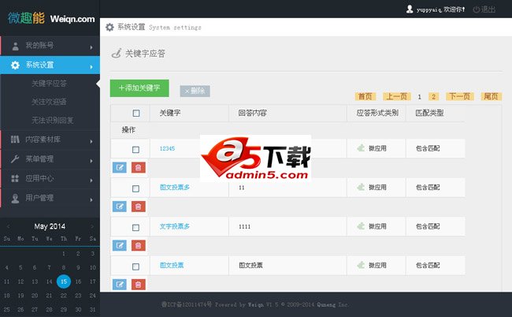Expand the 我的账号 menu arrow
This screenshot has width=512, height=317.
pyautogui.click(x=91, y=47)
